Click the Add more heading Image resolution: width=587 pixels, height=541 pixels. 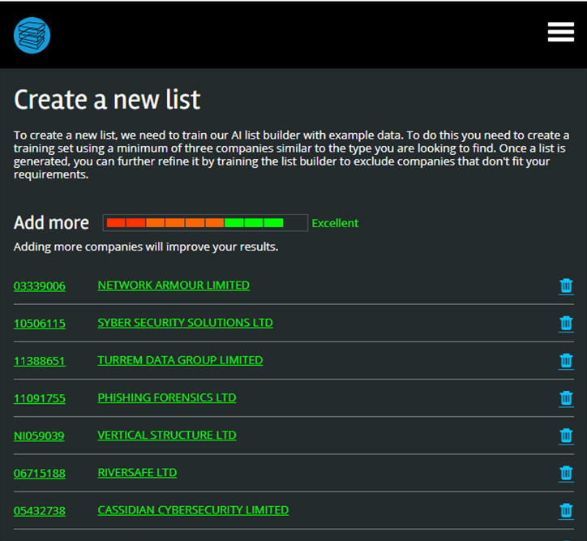click(51, 223)
